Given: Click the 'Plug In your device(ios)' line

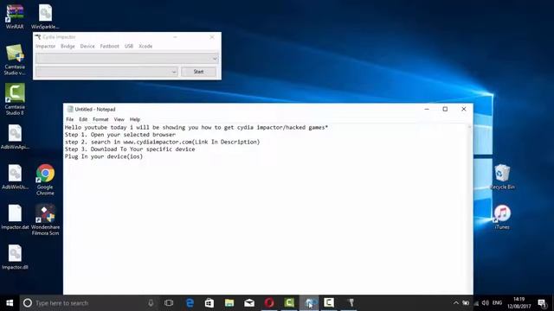Looking at the screenshot, I should click(104, 156).
